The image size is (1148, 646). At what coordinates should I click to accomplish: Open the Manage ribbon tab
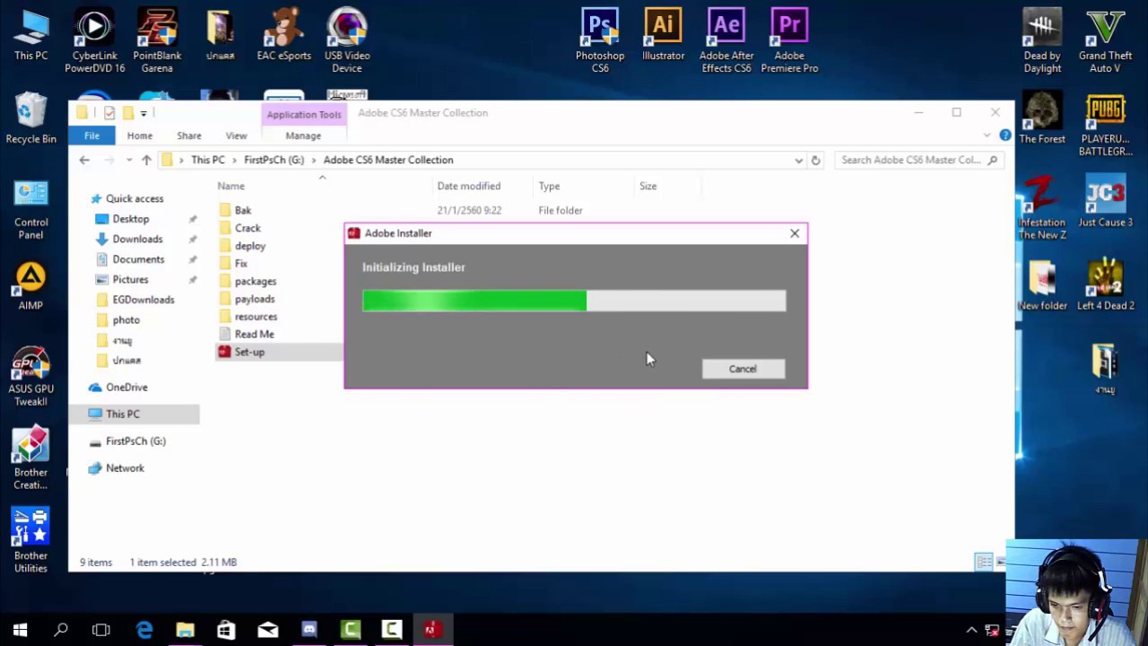pyautogui.click(x=303, y=135)
